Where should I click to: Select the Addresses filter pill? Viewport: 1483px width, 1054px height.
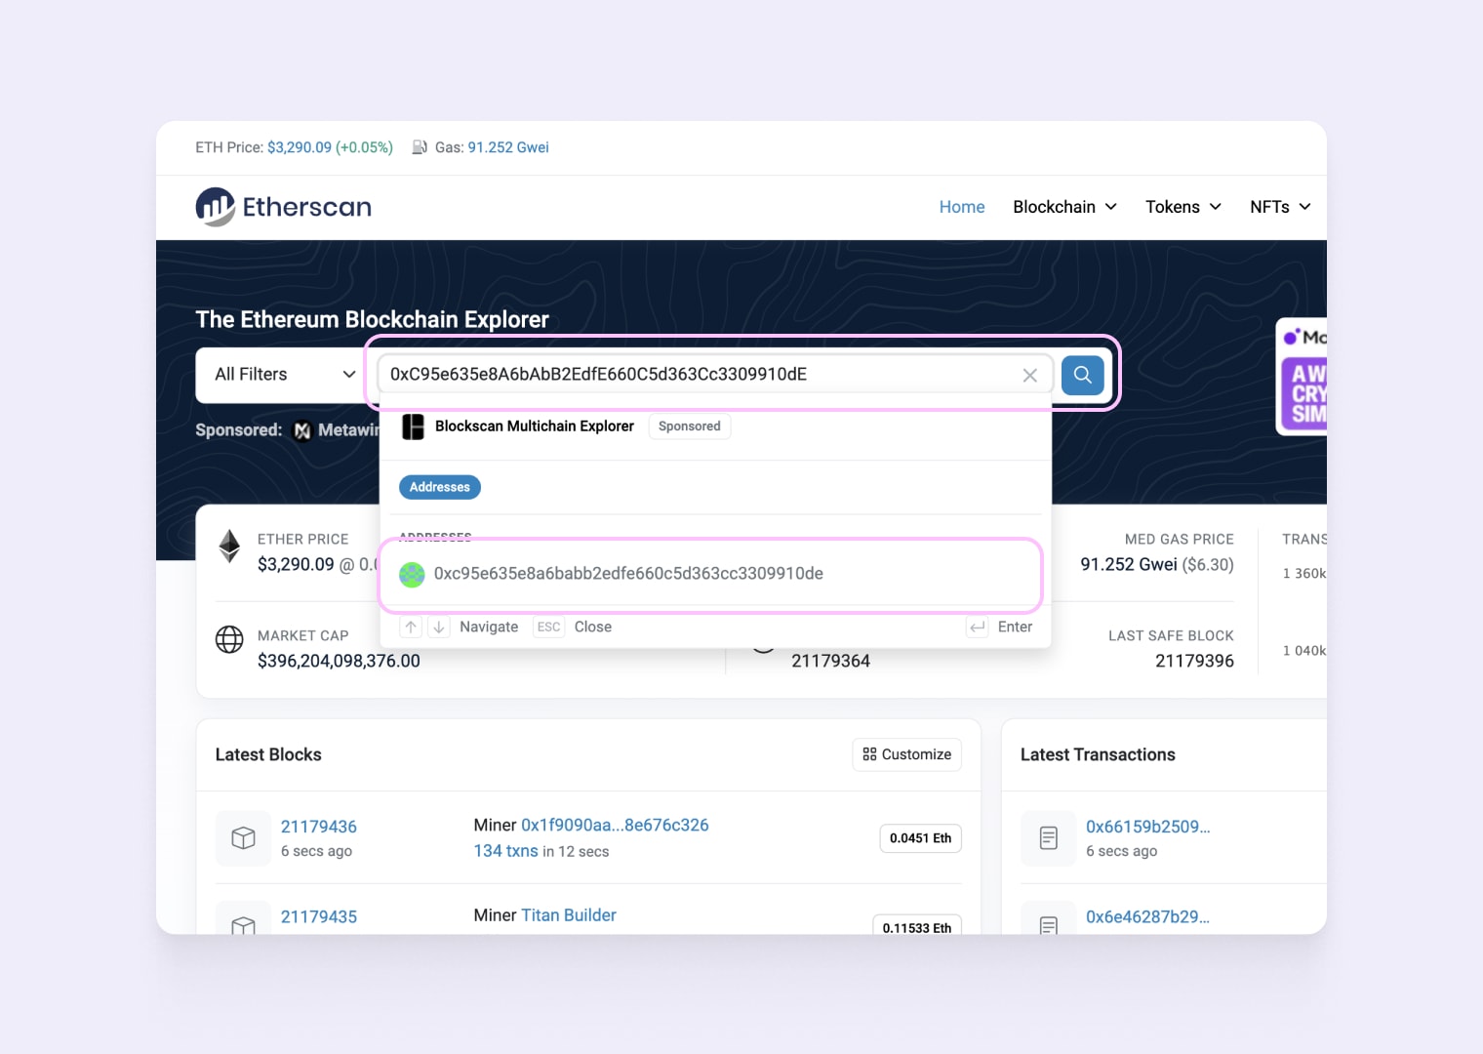point(440,487)
